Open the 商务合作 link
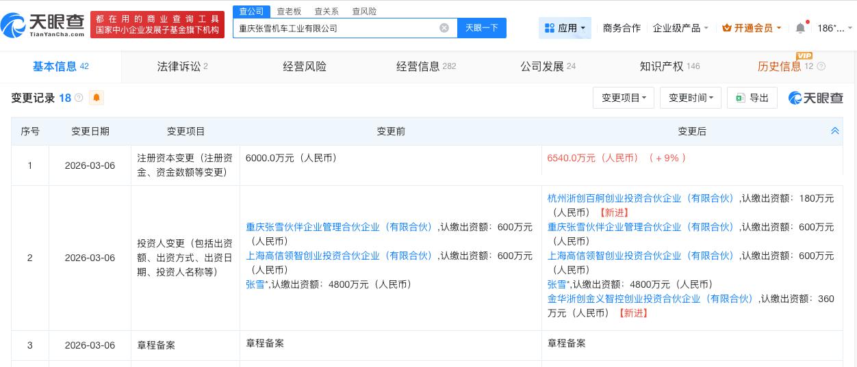 point(622,28)
